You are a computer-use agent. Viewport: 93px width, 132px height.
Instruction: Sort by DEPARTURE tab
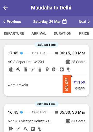pyautogui.click(x=14, y=34)
